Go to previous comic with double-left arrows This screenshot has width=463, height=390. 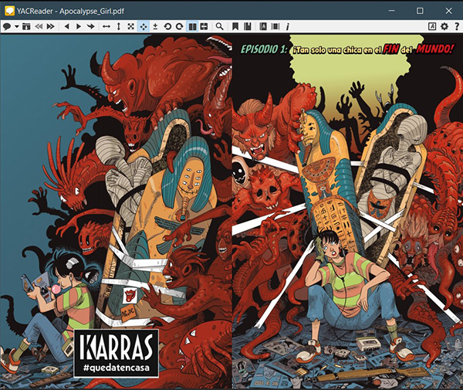(39, 26)
